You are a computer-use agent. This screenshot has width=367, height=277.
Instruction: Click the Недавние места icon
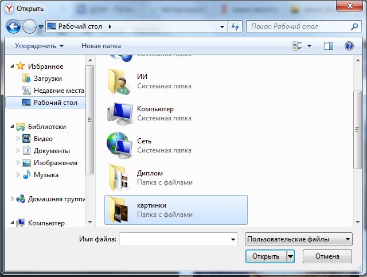click(x=26, y=91)
